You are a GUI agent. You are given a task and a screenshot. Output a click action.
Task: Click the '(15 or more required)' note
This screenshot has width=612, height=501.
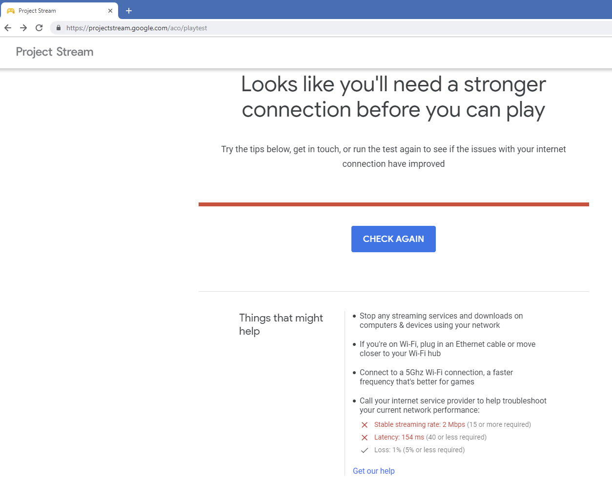point(499,424)
